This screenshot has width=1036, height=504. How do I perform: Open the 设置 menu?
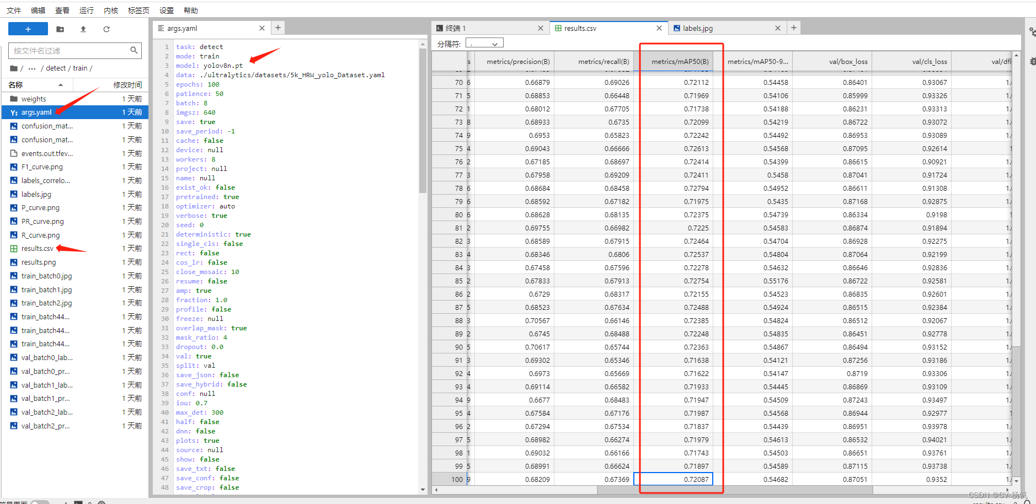167,10
